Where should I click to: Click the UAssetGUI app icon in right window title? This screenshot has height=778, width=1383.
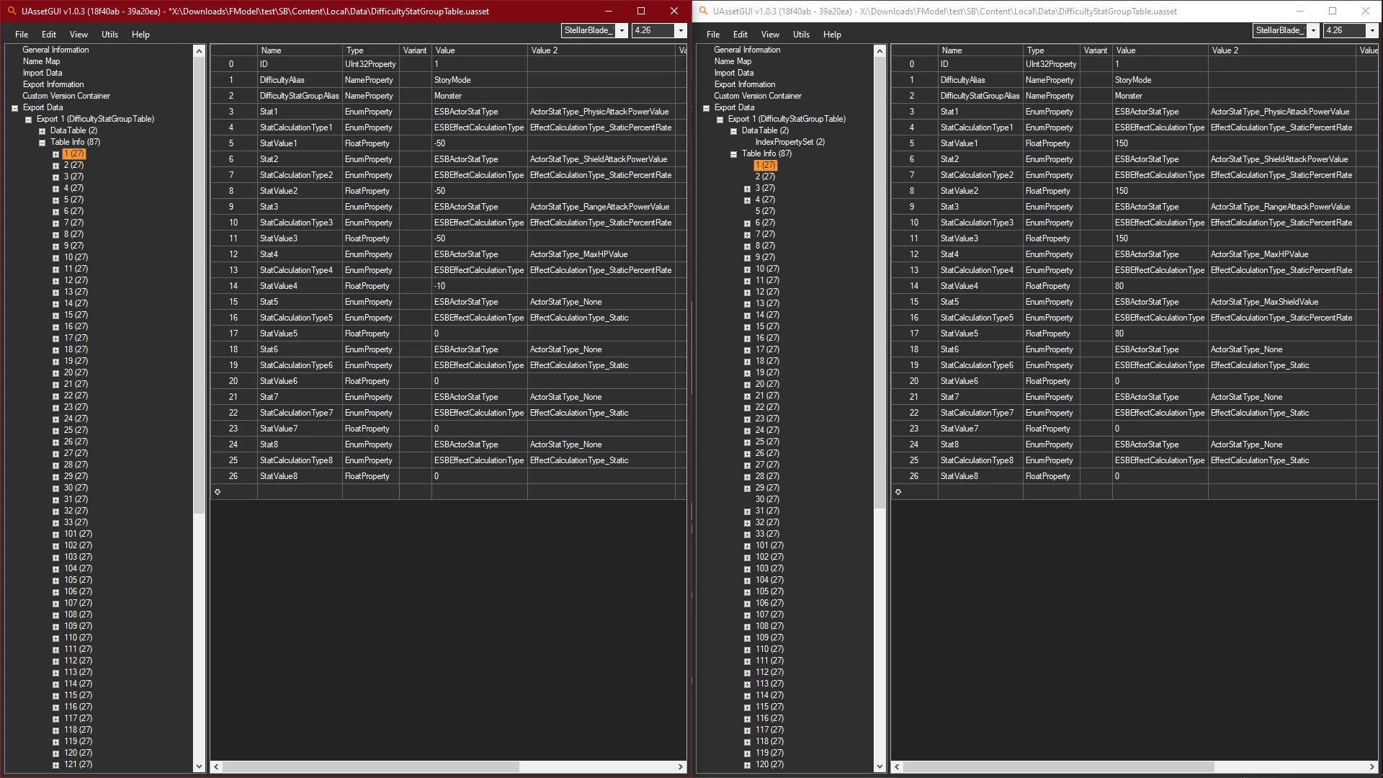[x=703, y=11]
